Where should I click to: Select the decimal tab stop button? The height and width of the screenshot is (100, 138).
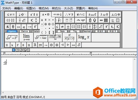point(28,50)
